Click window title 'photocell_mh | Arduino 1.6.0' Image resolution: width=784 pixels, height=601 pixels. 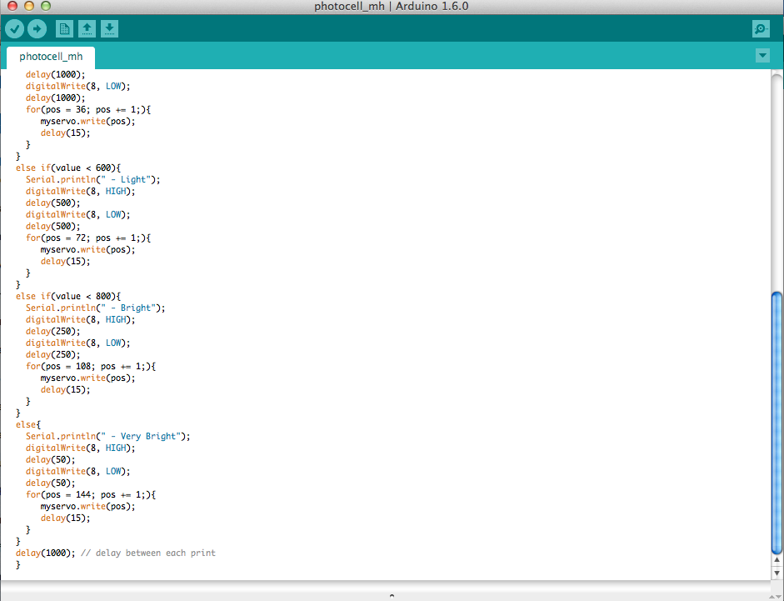(391, 6)
